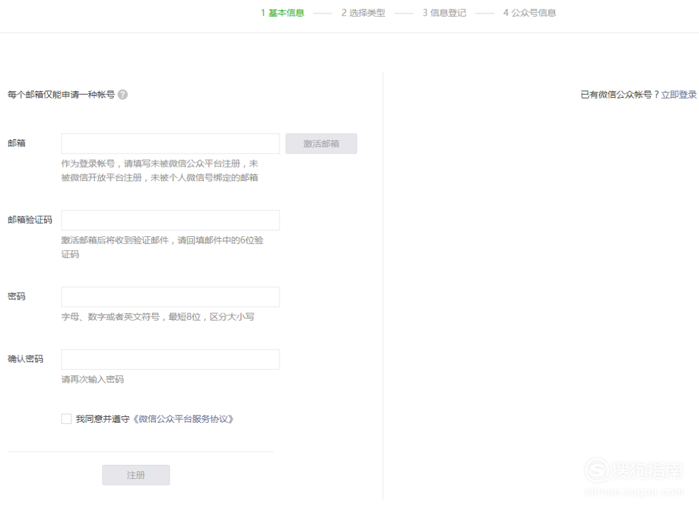The height and width of the screenshot is (514, 699).
Task: Select step 4 公众号信息
Action: pos(529,13)
